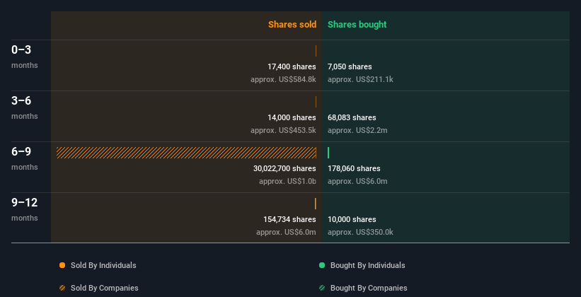
Task: Click the 'Sold By Individuals' legend label
Action: click(103, 265)
